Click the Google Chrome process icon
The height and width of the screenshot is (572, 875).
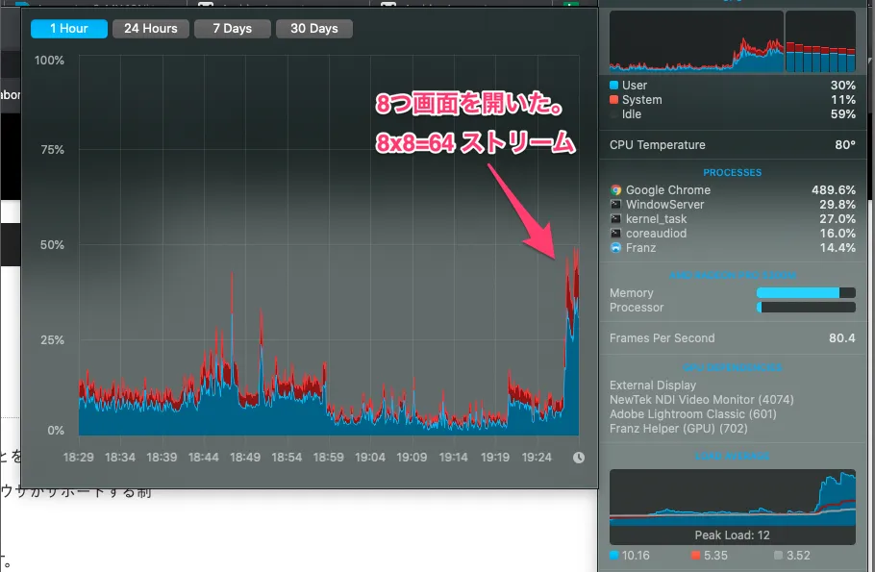pyautogui.click(x=615, y=190)
